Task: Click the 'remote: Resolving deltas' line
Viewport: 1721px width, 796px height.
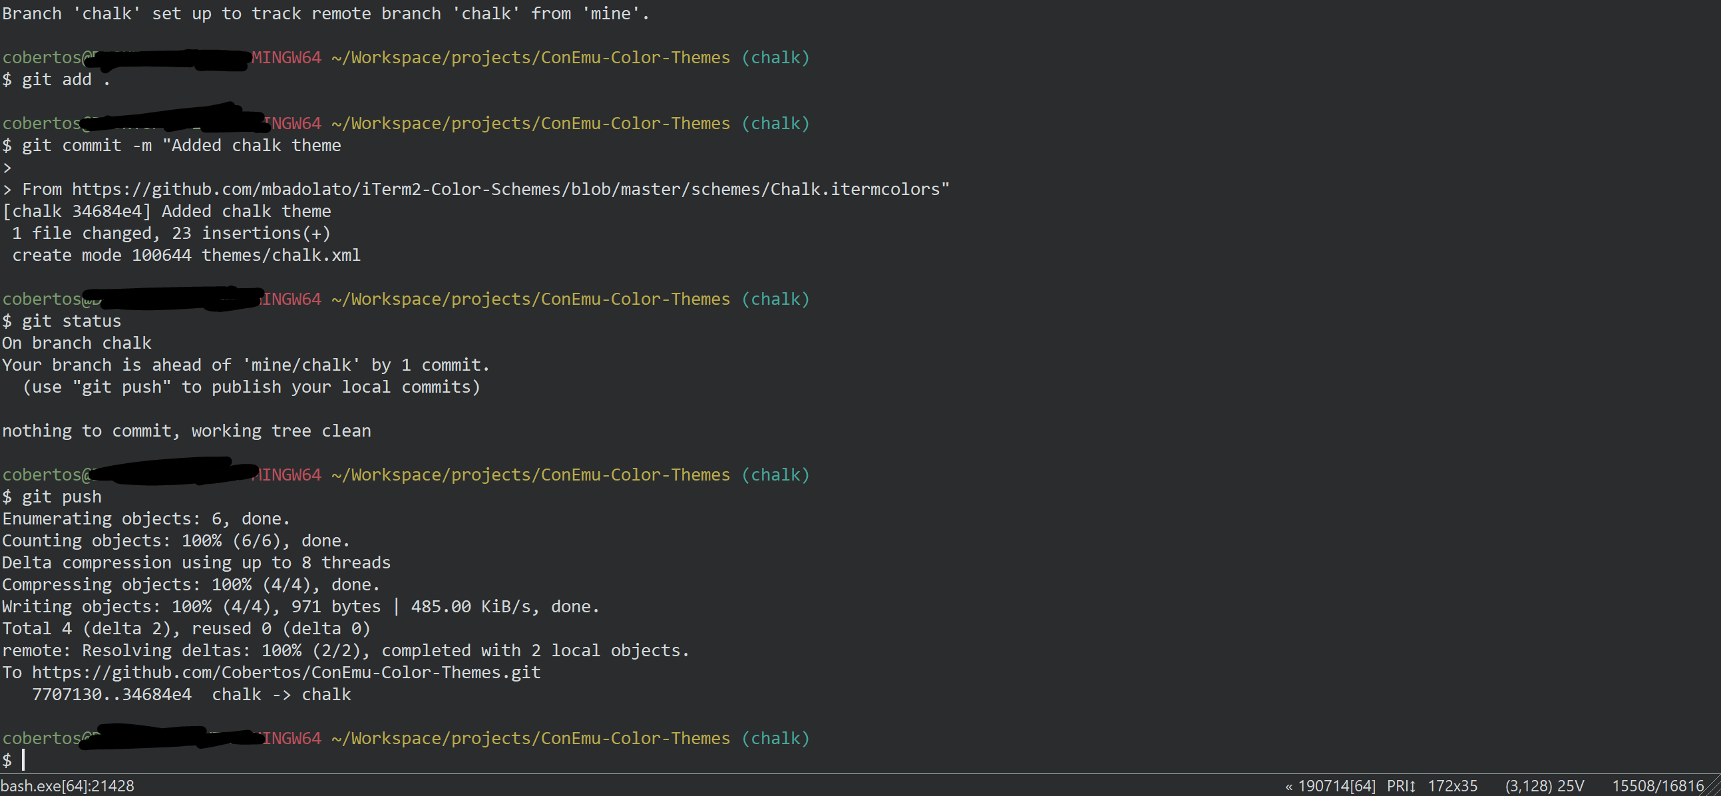Action: [345, 651]
